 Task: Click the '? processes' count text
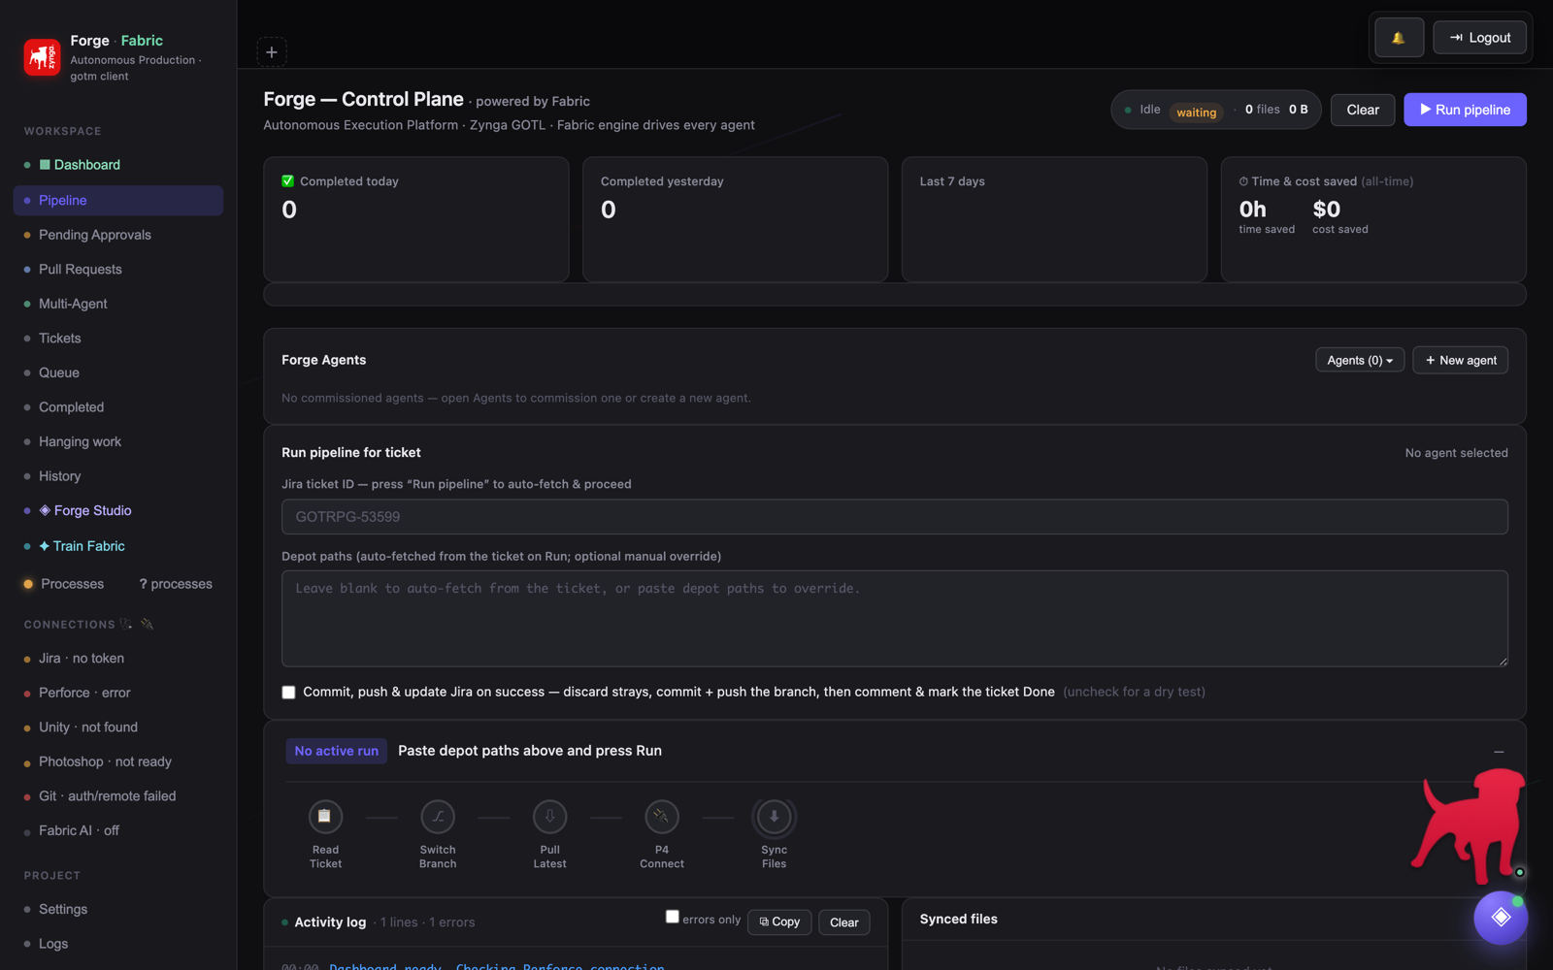coord(176,584)
